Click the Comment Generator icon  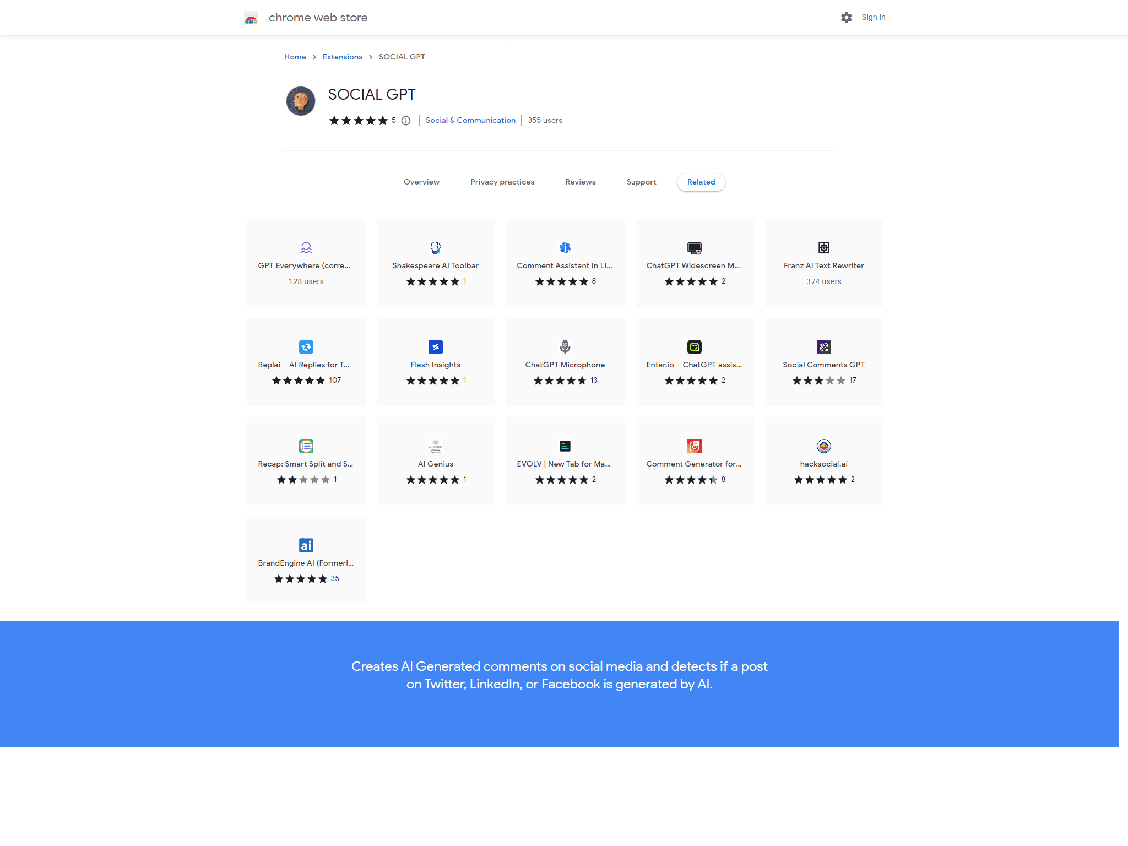[695, 446]
